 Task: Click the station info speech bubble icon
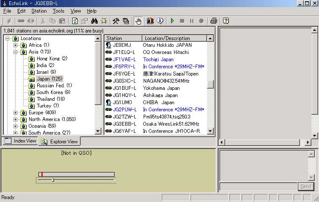point(160,21)
